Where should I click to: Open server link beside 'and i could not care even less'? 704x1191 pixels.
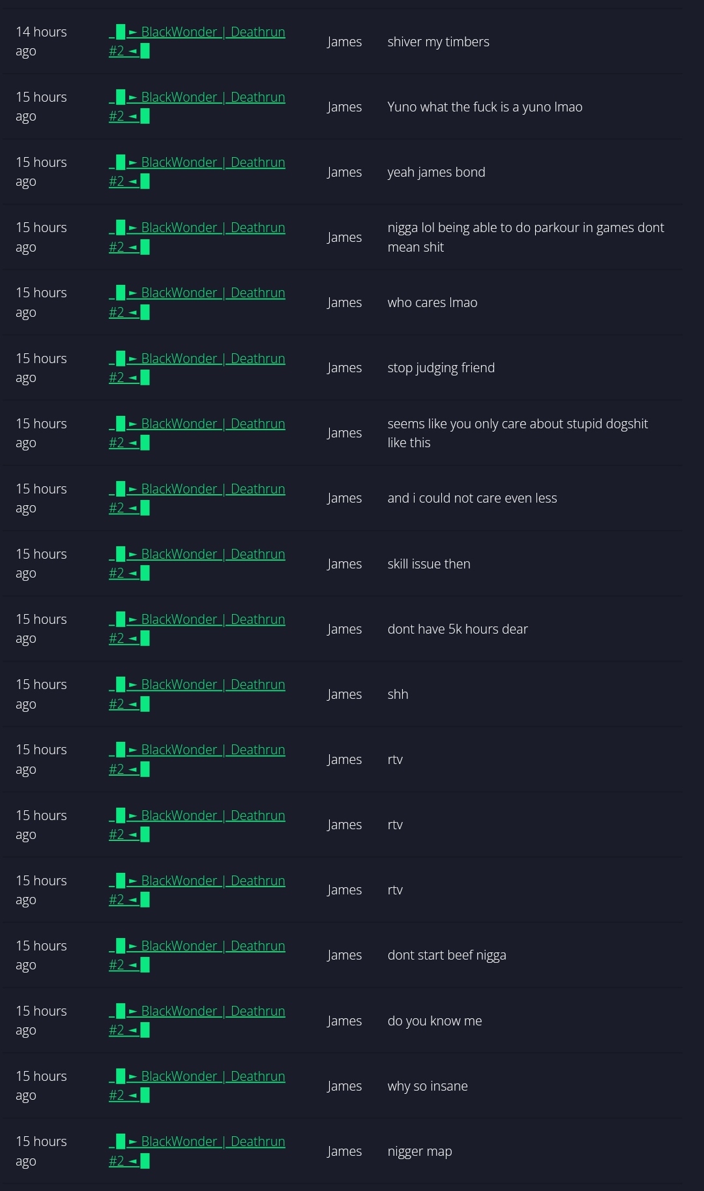click(197, 498)
